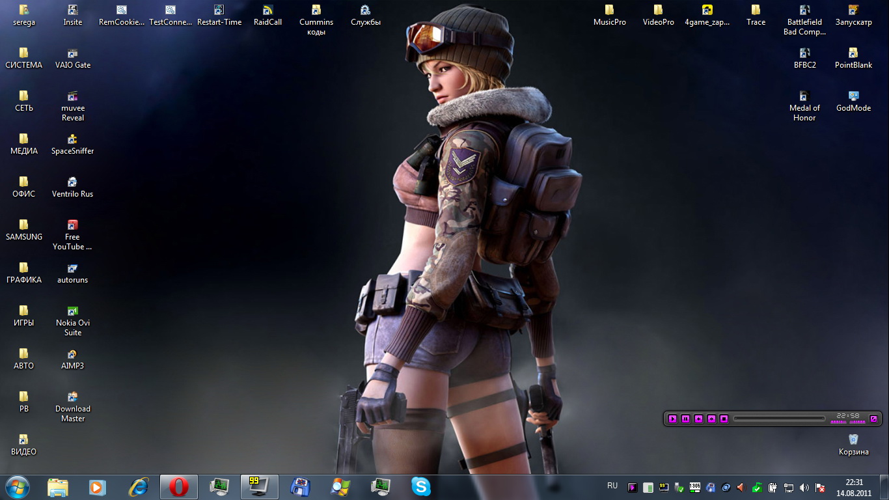This screenshot has width=889, height=500.
Task: Click the player widget seek bar
Action: [x=779, y=419]
